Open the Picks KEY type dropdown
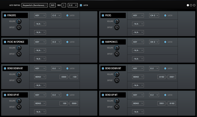The width and height of the screenshot is (197, 117). point(138,15)
